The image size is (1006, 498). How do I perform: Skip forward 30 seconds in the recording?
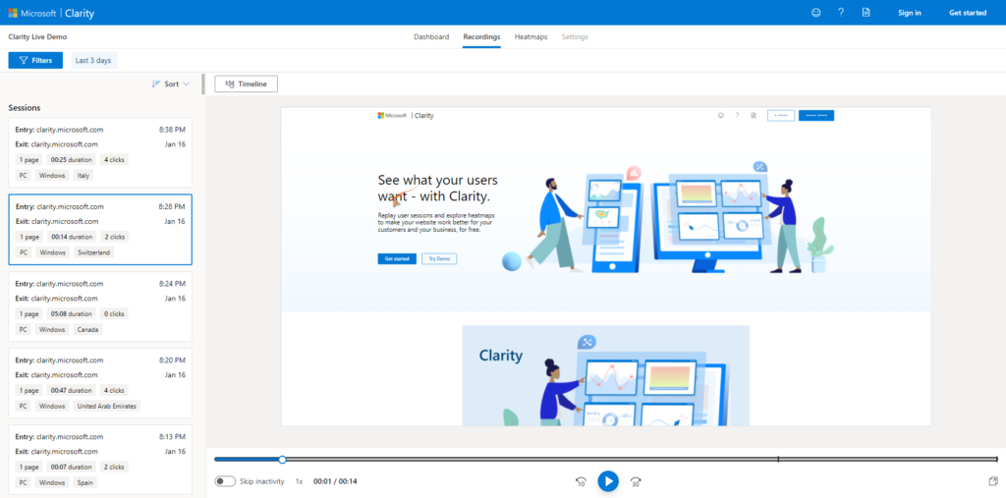636,481
